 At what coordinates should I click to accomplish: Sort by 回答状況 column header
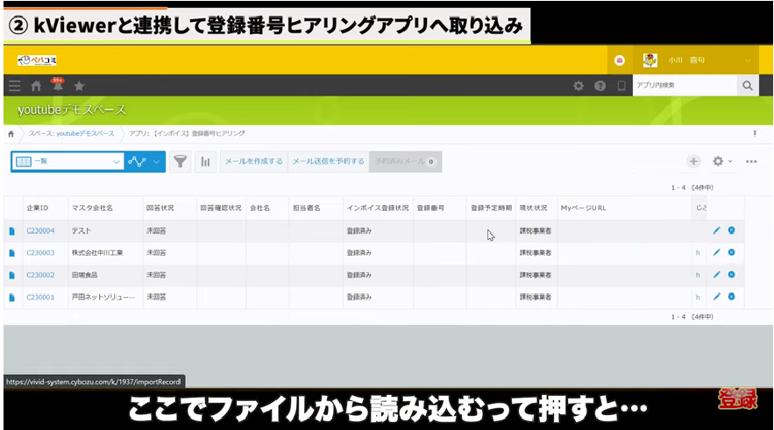tap(160, 208)
